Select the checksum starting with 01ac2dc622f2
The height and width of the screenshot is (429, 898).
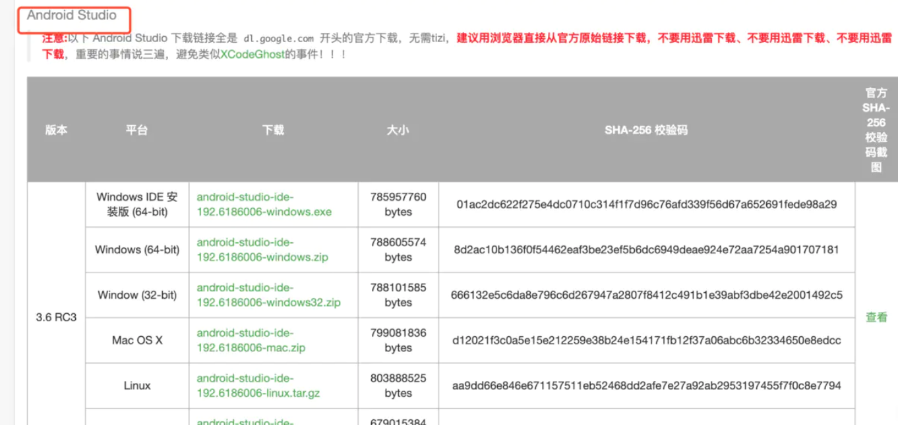(647, 205)
